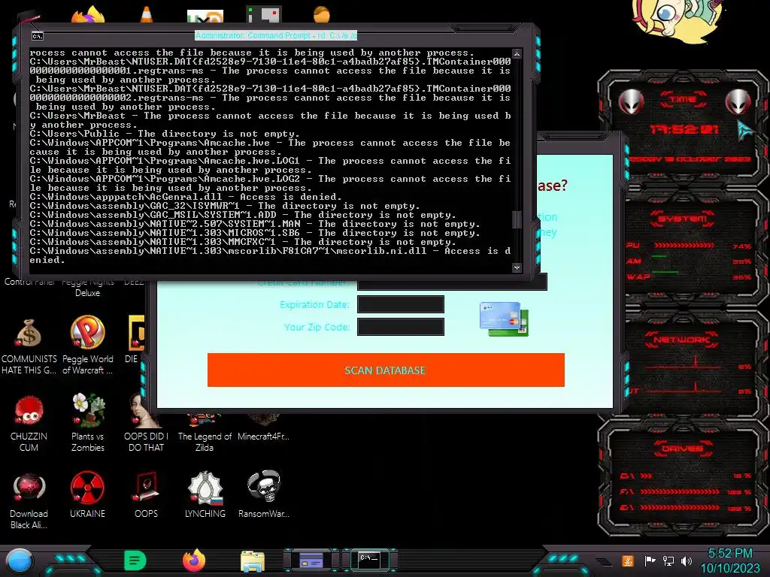770x577 pixels.
Task: Click the 'C:\Users\Public - The directory is not empty.' line
Action: [165, 134]
